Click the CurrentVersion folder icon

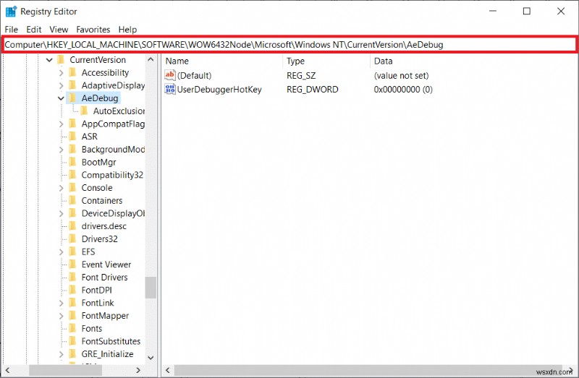click(62, 59)
